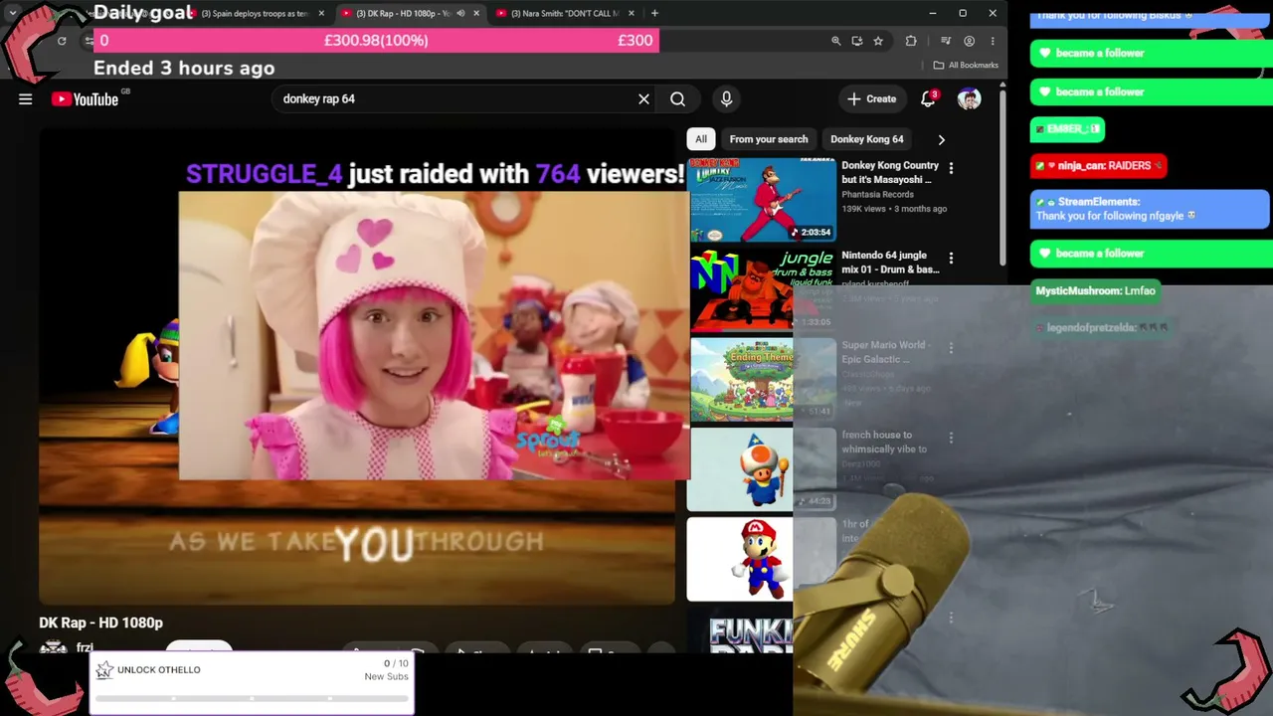Click the UNLOCK OTHELLO sub goal label

tap(159, 670)
